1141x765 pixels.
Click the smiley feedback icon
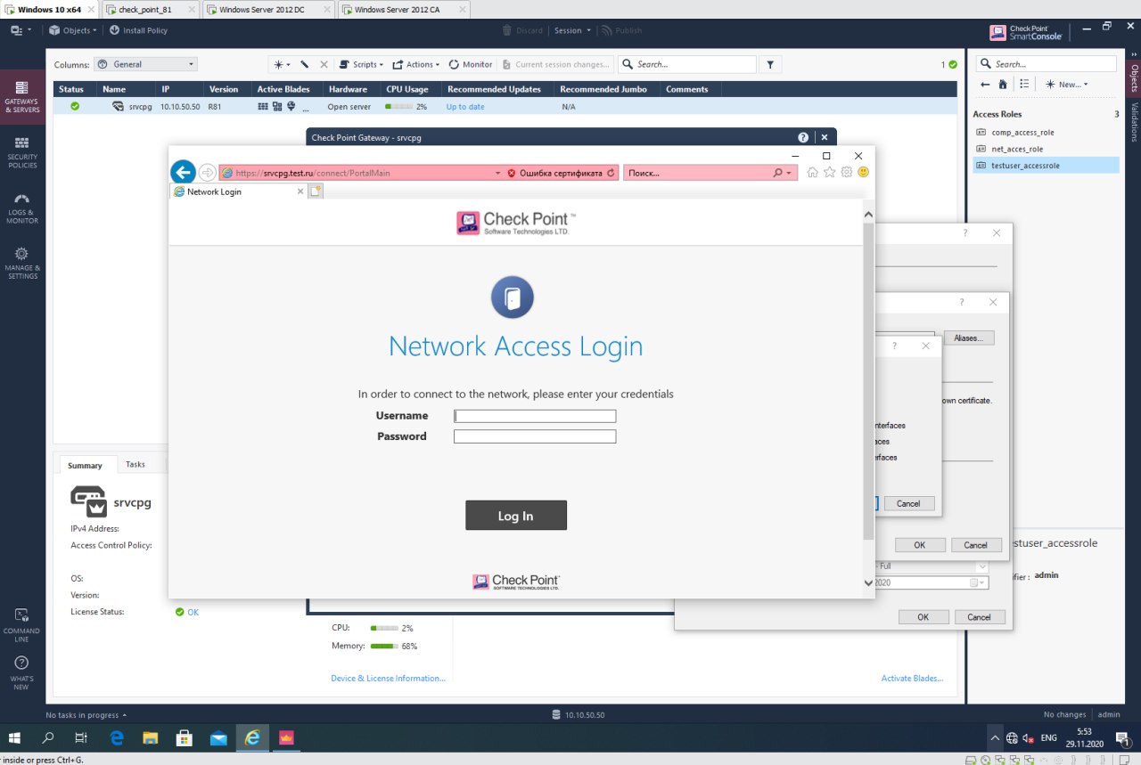pyautogui.click(x=863, y=172)
